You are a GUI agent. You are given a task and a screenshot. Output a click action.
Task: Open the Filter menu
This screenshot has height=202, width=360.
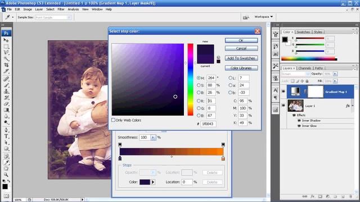[61, 10]
